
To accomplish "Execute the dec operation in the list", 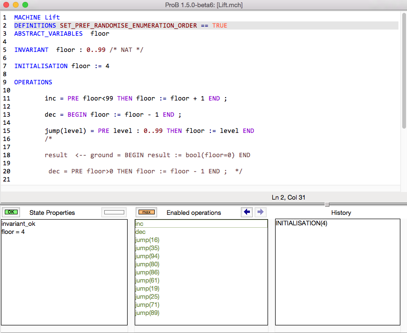I will pos(140,232).
